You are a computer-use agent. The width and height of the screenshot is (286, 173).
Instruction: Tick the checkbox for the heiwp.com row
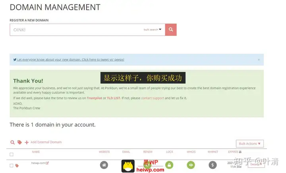[12, 165]
